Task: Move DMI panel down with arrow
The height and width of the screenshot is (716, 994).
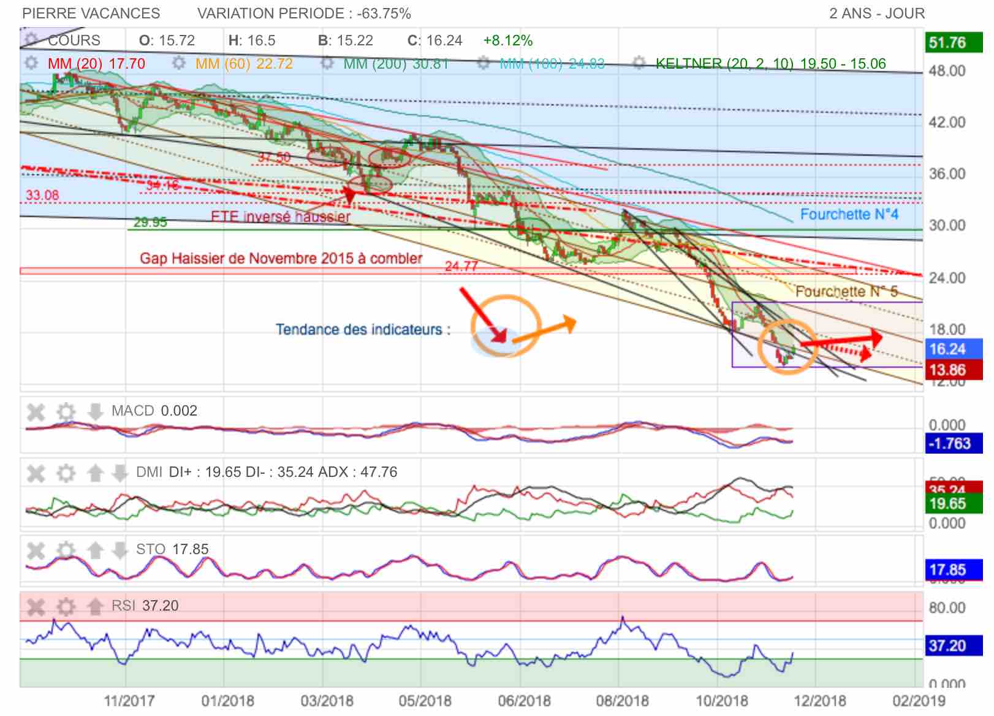Action: click(120, 473)
